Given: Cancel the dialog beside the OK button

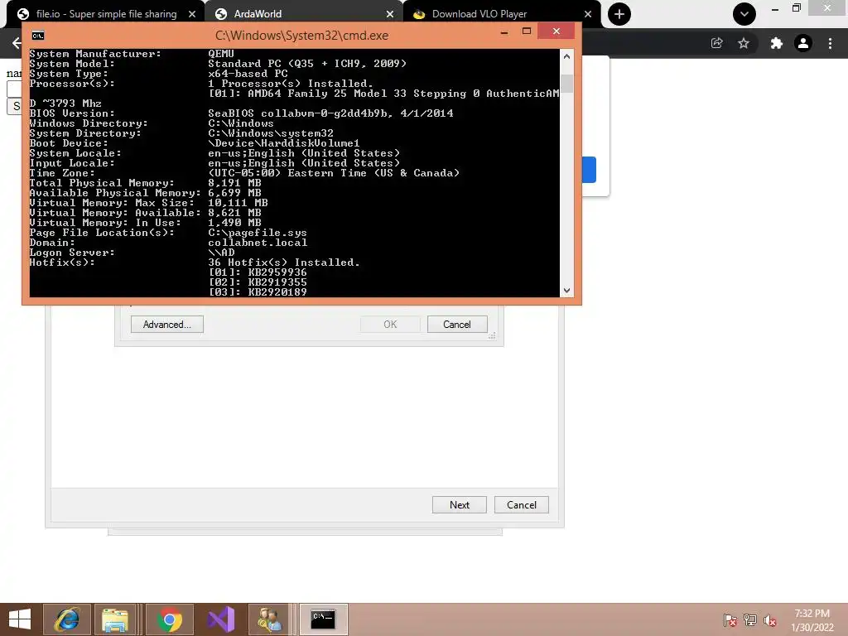Looking at the screenshot, I should [457, 325].
